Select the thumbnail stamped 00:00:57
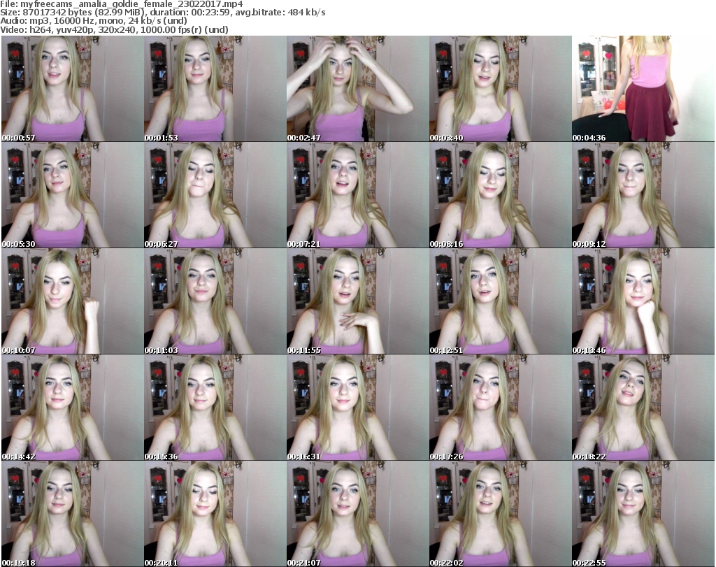The image size is (716, 567). coord(73,89)
